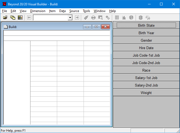Click the Open folder toolbar icon
The image size is (180, 133).
(x=5, y=18)
